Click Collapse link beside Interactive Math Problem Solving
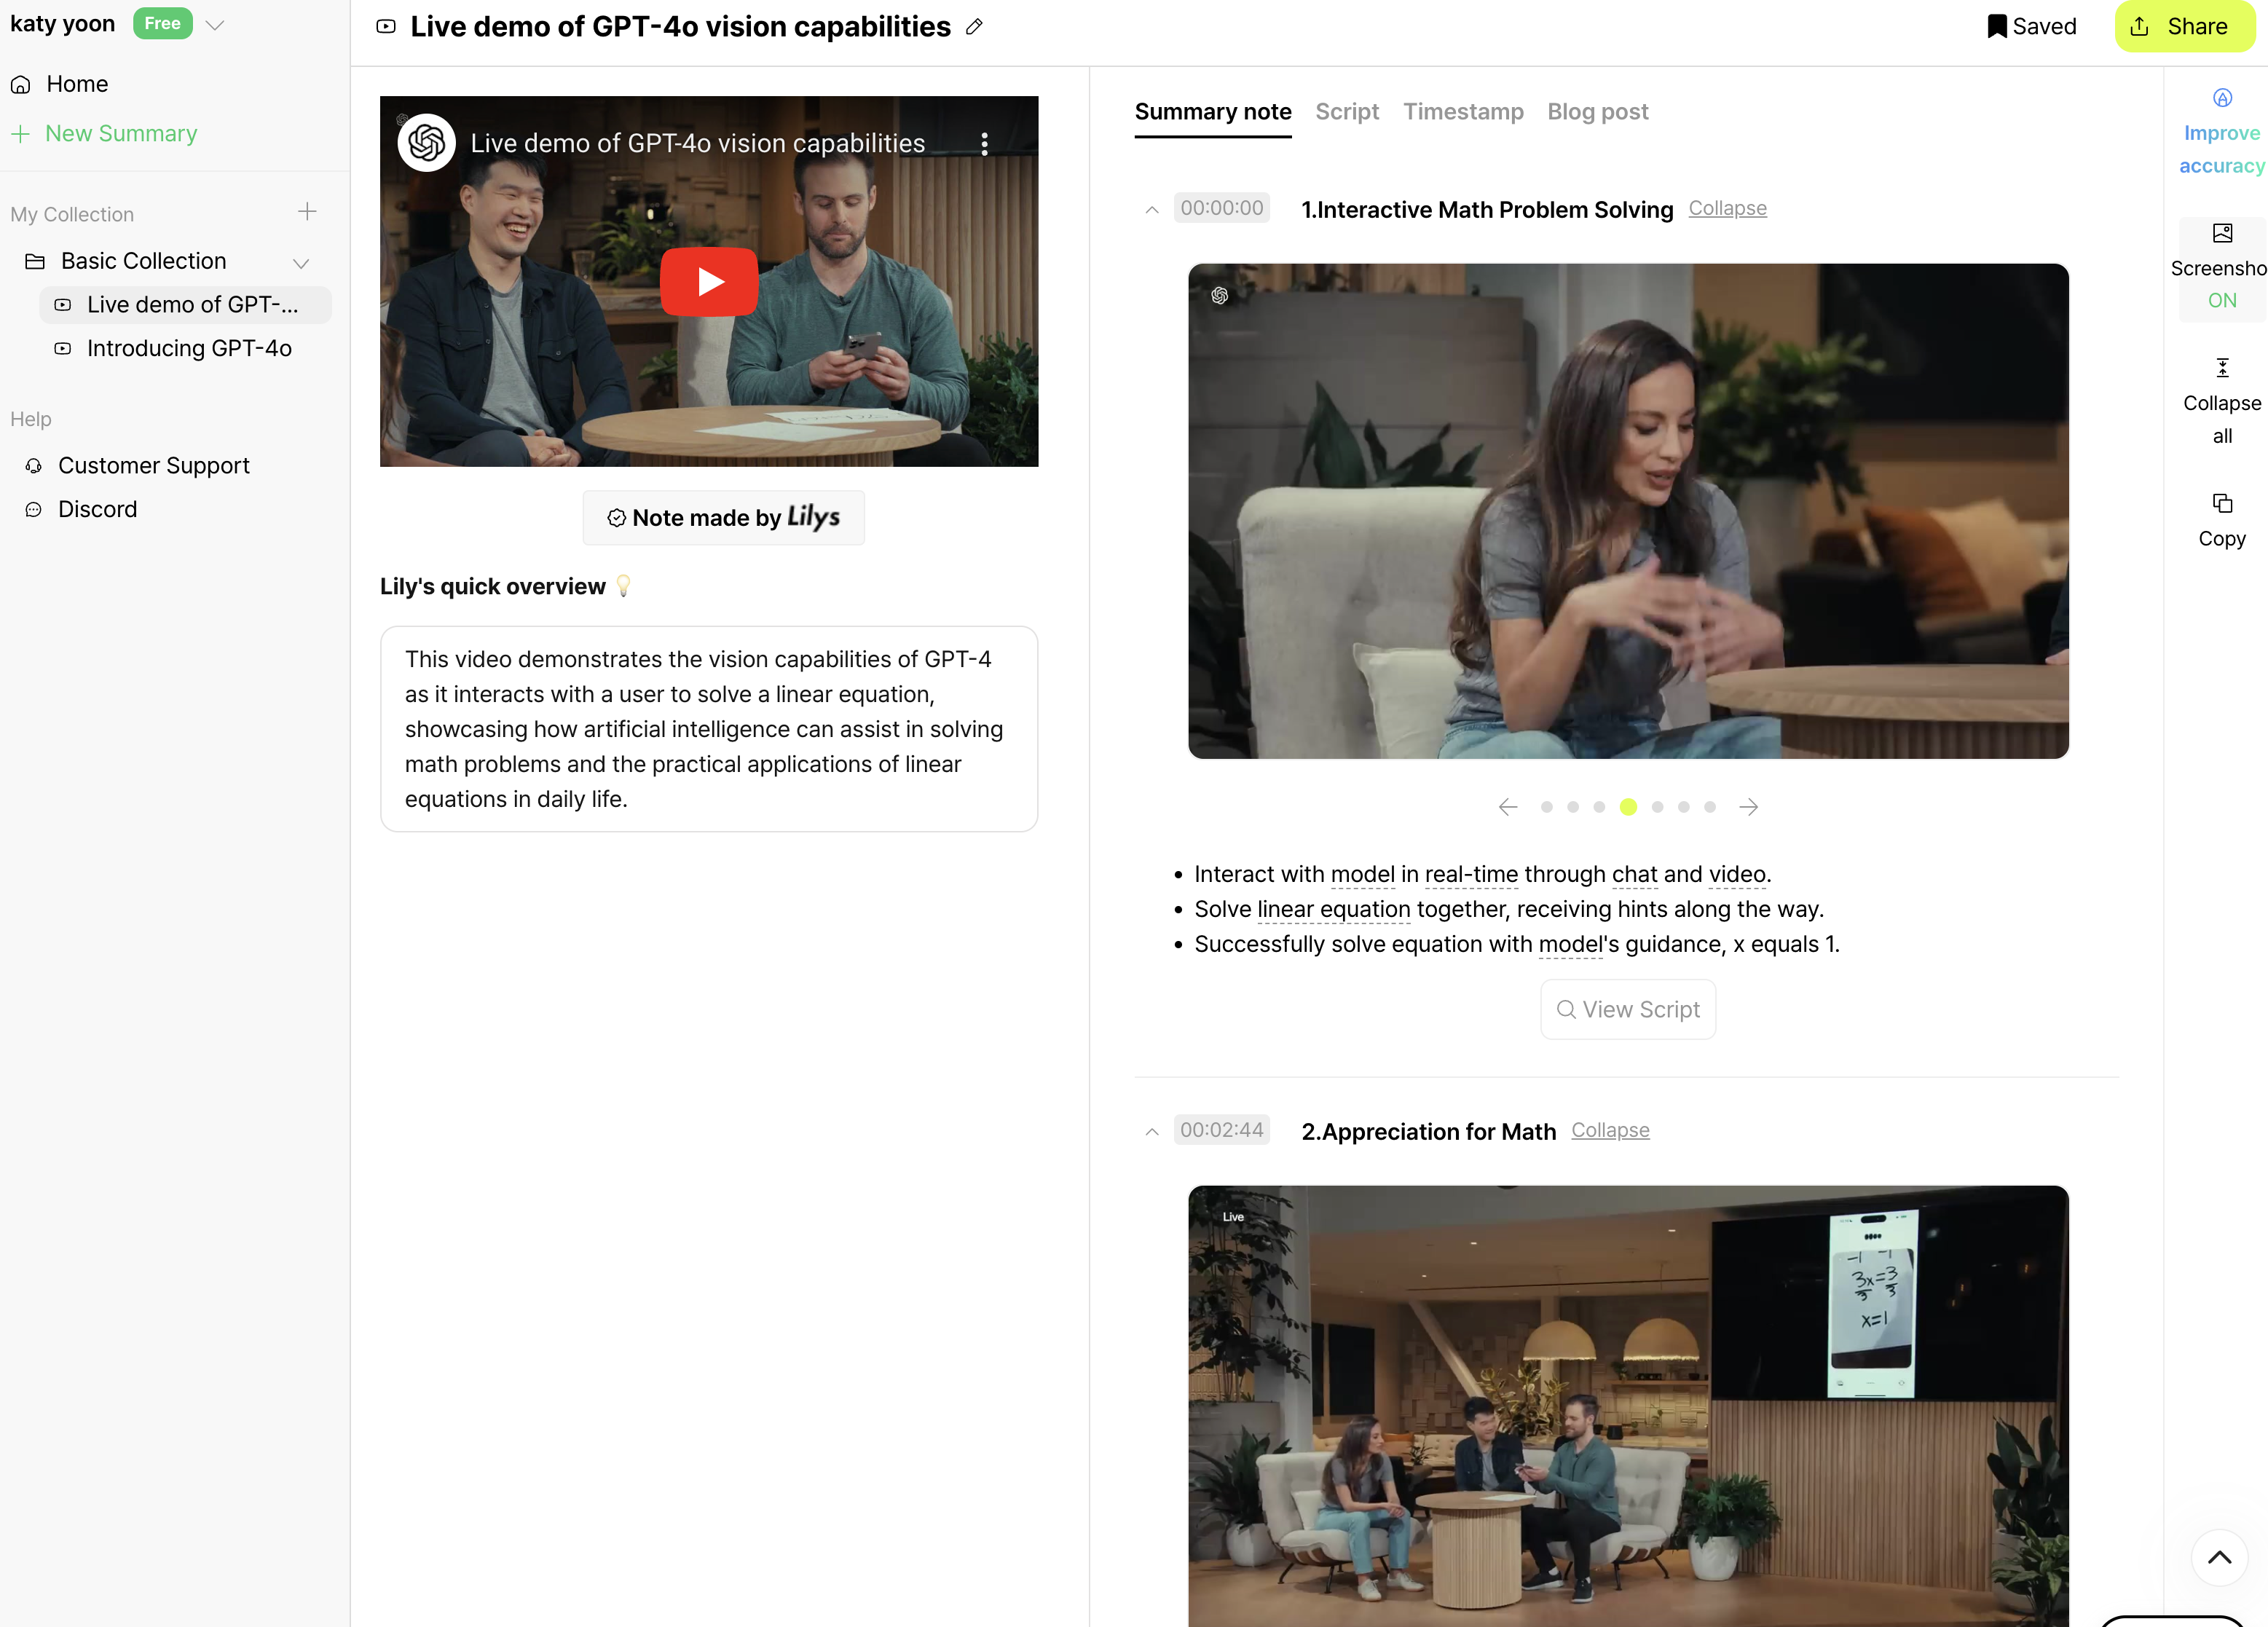Image resolution: width=2268 pixels, height=1627 pixels. coord(1727,208)
